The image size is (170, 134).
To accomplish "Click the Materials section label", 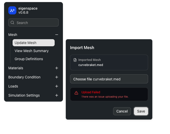I will (x=16, y=68).
